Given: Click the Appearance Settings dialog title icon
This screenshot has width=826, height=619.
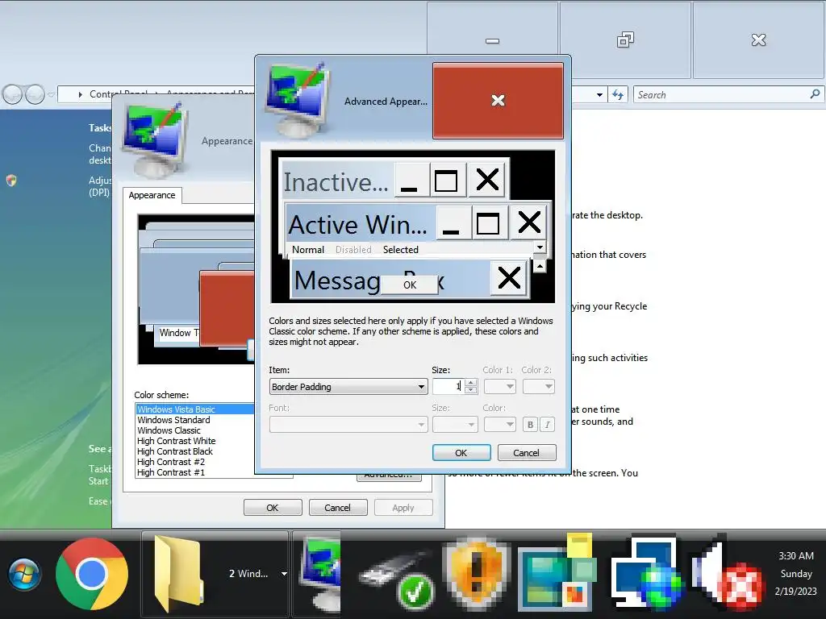Looking at the screenshot, I should point(154,140).
